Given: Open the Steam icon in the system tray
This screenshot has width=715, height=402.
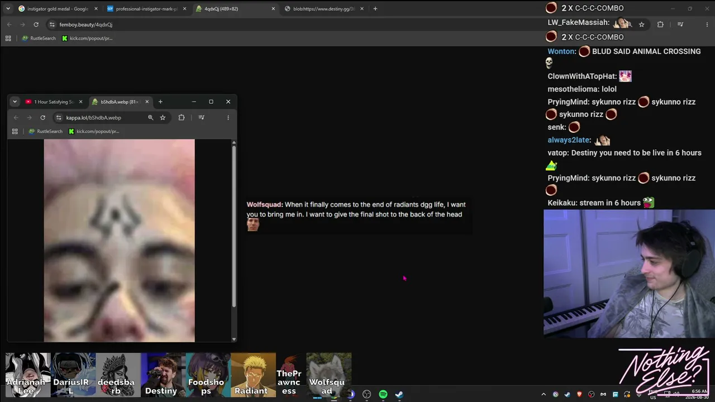Looking at the screenshot, I should [568, 394].
